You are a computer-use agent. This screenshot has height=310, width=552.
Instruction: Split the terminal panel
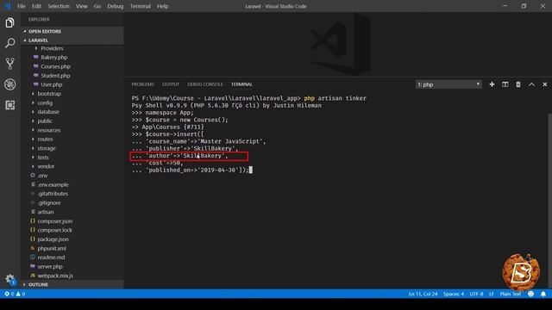point(505,84)
